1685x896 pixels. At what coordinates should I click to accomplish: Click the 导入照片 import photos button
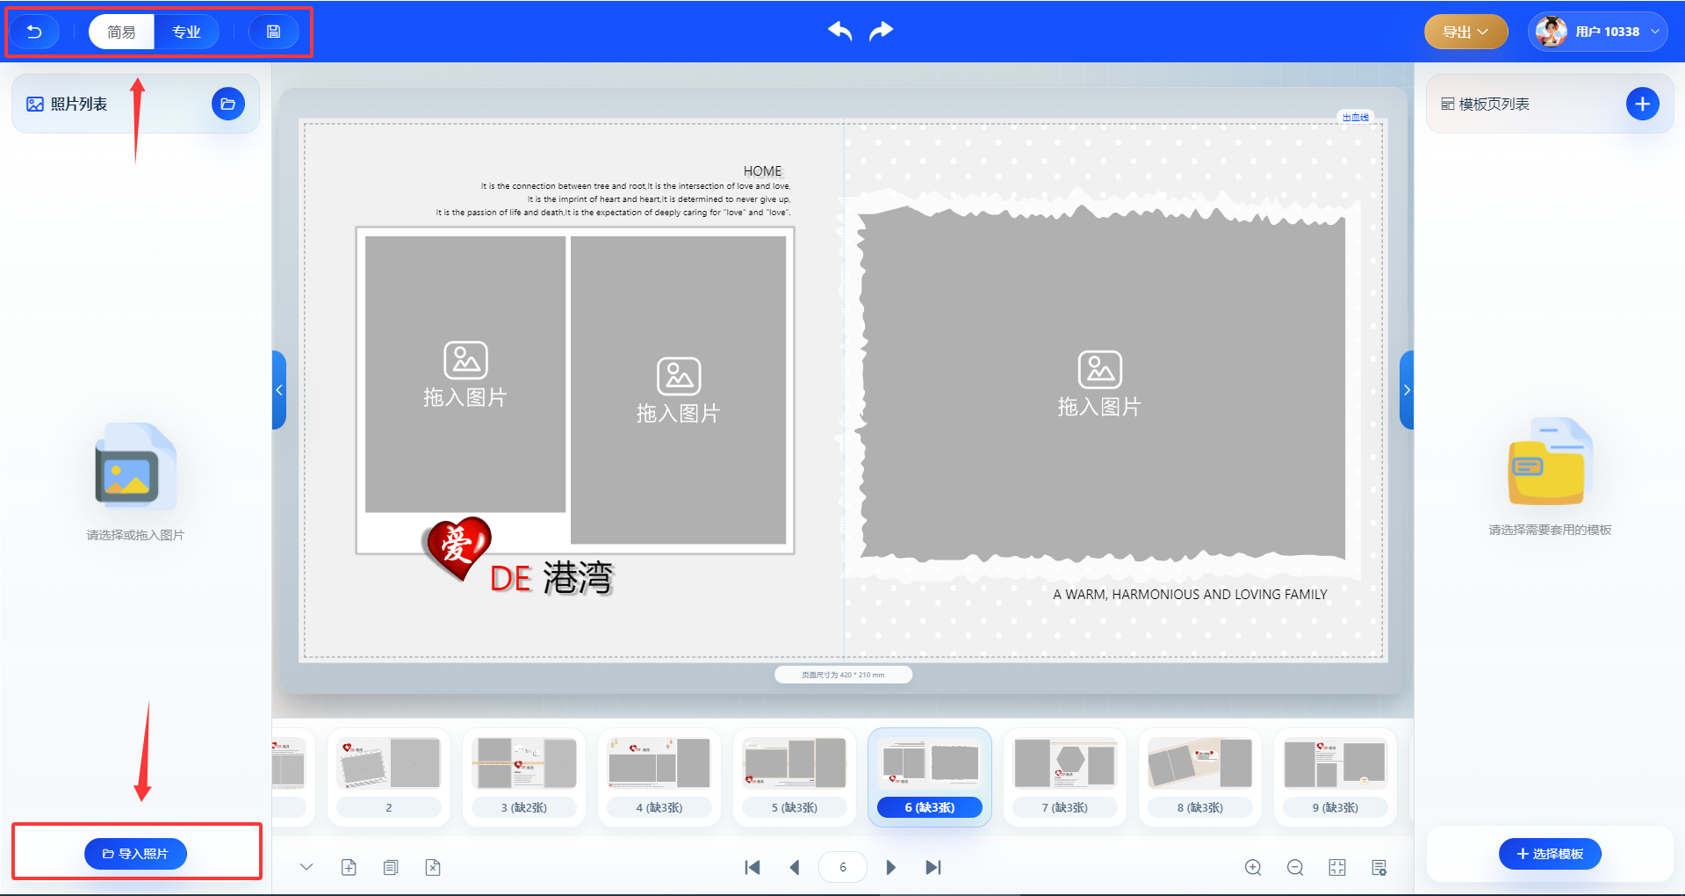point(135,853)
